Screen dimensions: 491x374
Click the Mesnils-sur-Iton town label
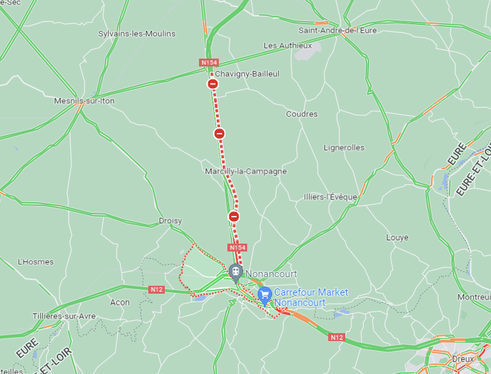pos(84,101)
